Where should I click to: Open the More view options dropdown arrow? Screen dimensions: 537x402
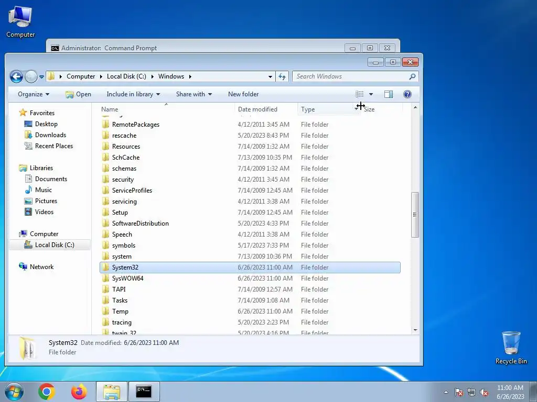tap(371, 94)
